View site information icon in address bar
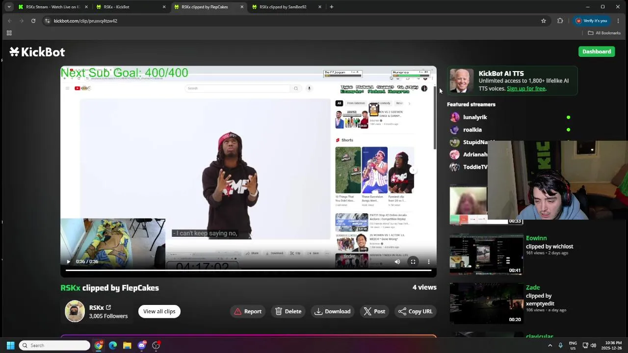 47,21
